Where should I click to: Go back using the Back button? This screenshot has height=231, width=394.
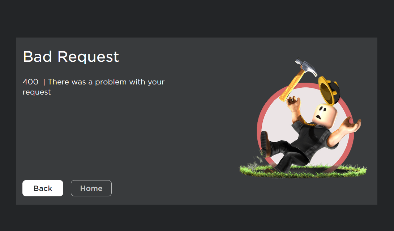43,188
